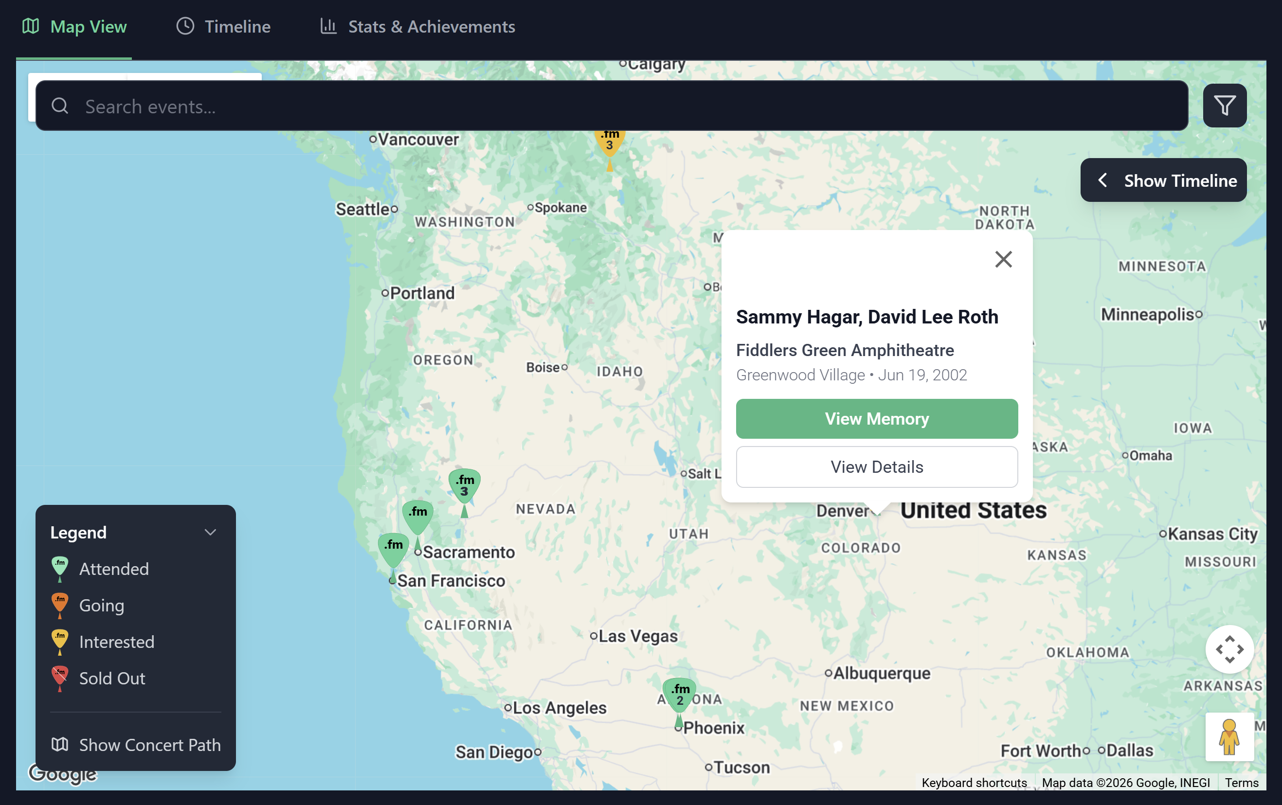The image size is (1282, 805).
Task: Click the green marker at San Francisco
Action: [x=393, y=557]
